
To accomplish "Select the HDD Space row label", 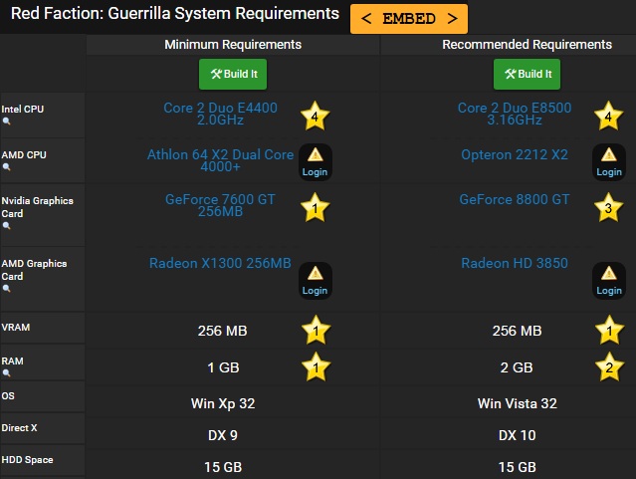I will point(27,460).
